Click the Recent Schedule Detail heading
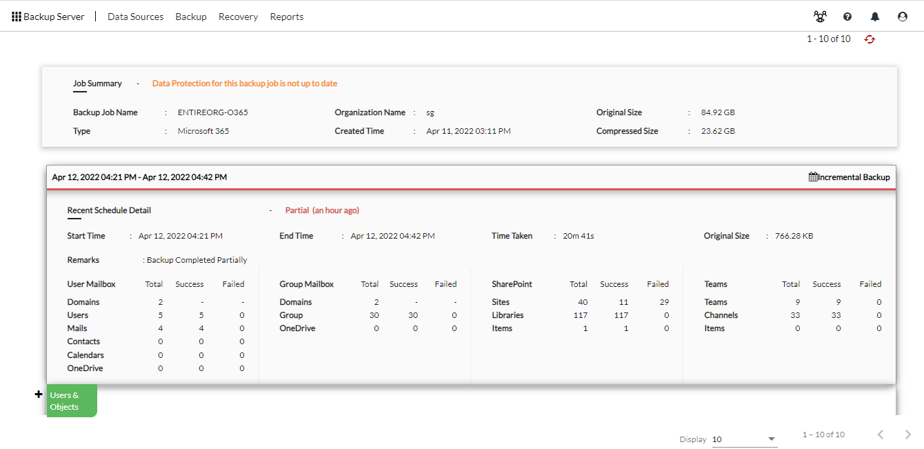924x449 pixels. point(109,210)
